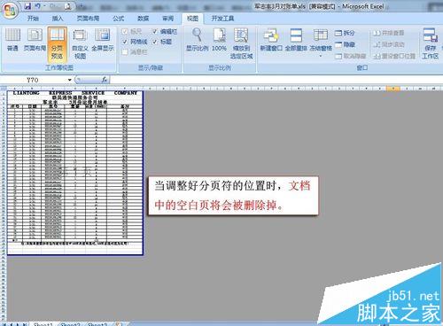The image size is (443, 326).
Task: Switch to 普通 (Normal) view
Action: click(x=12, y=40)
